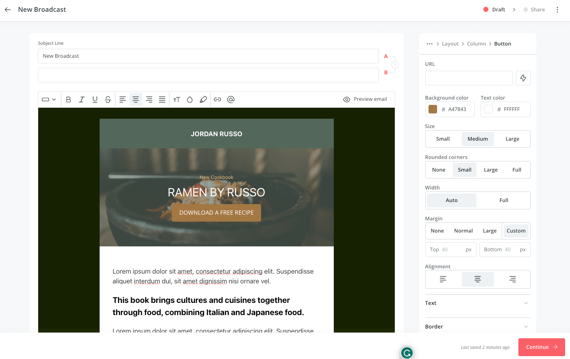Set rounded corners to Full
Viewport: 570px width, 359px height.
point(516,170)
